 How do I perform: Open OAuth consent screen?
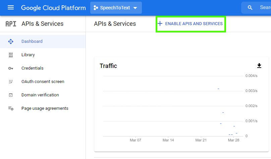pos(43,82)
